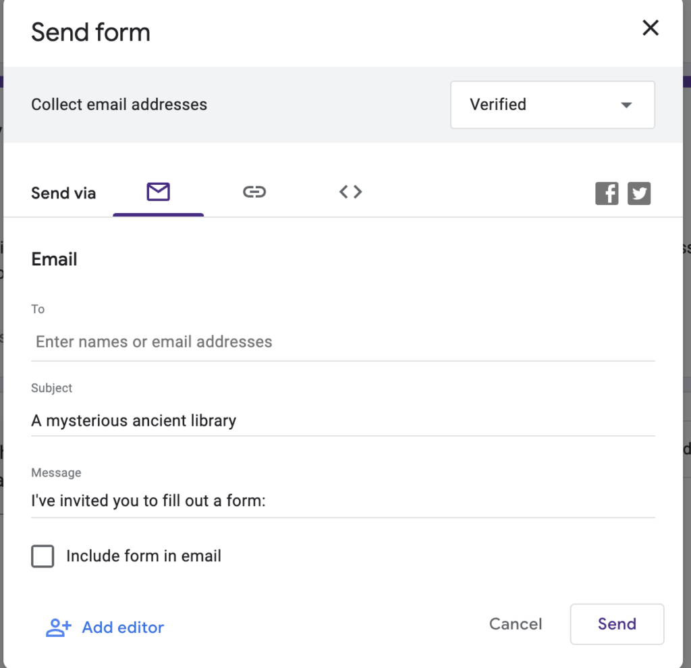Click the Verified dropdown arrow
This screenshot has height=668, width=691.
pyautogui.click(x=626, y=105)
